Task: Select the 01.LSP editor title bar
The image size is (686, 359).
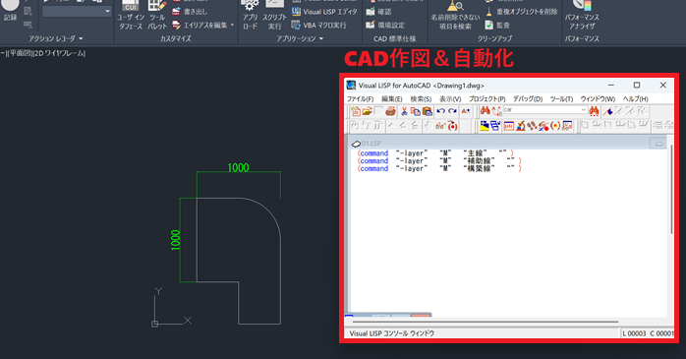Action: tap(508, 144)
